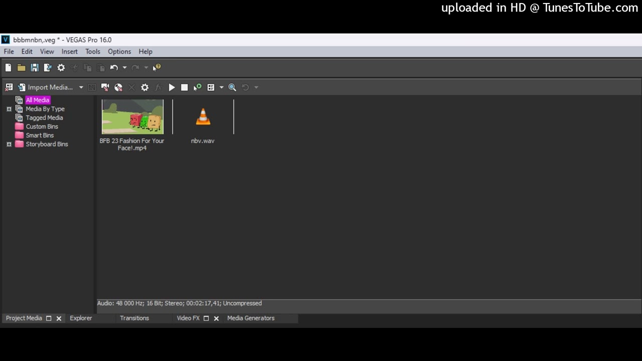Viewport: 642px width, 361px height.
Task: Select the Smart Bins folder
Action: [40, 135]
